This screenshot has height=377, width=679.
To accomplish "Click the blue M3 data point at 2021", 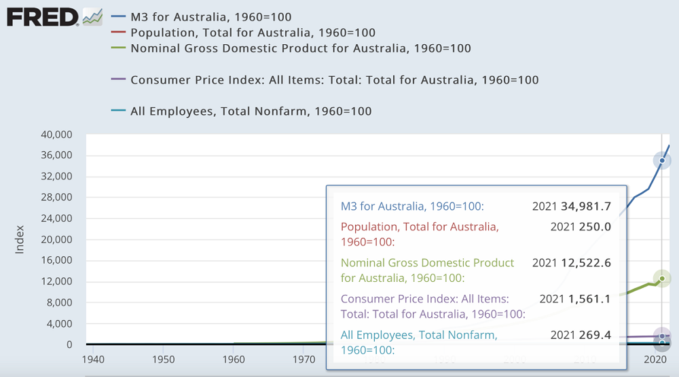I will (662, 160).
